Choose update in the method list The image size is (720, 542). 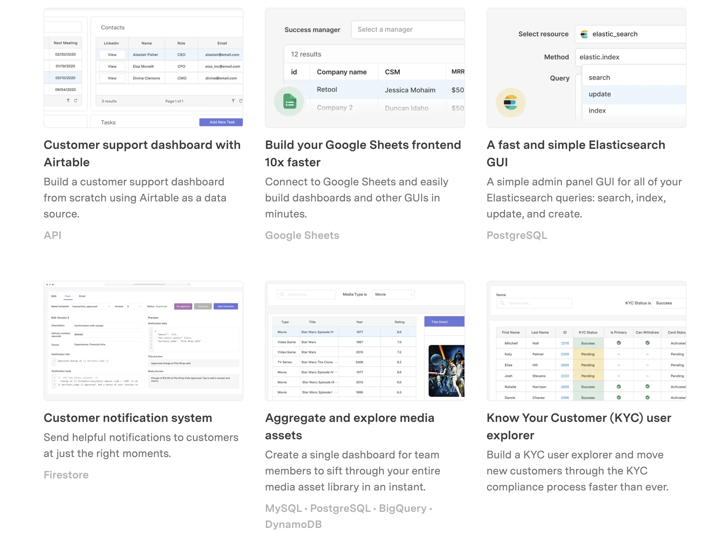tap(600, 94)
